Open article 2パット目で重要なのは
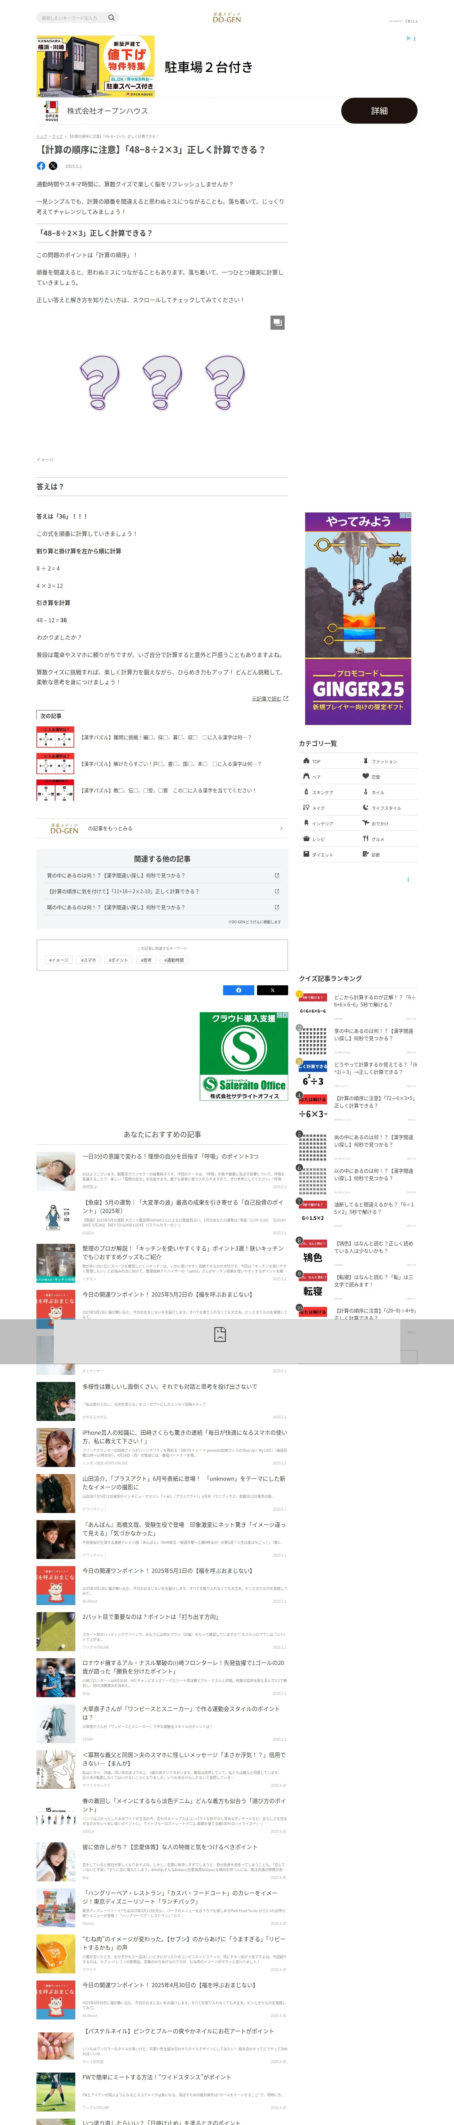Viewport: 454px width, 2125px height. [162, 1632]
